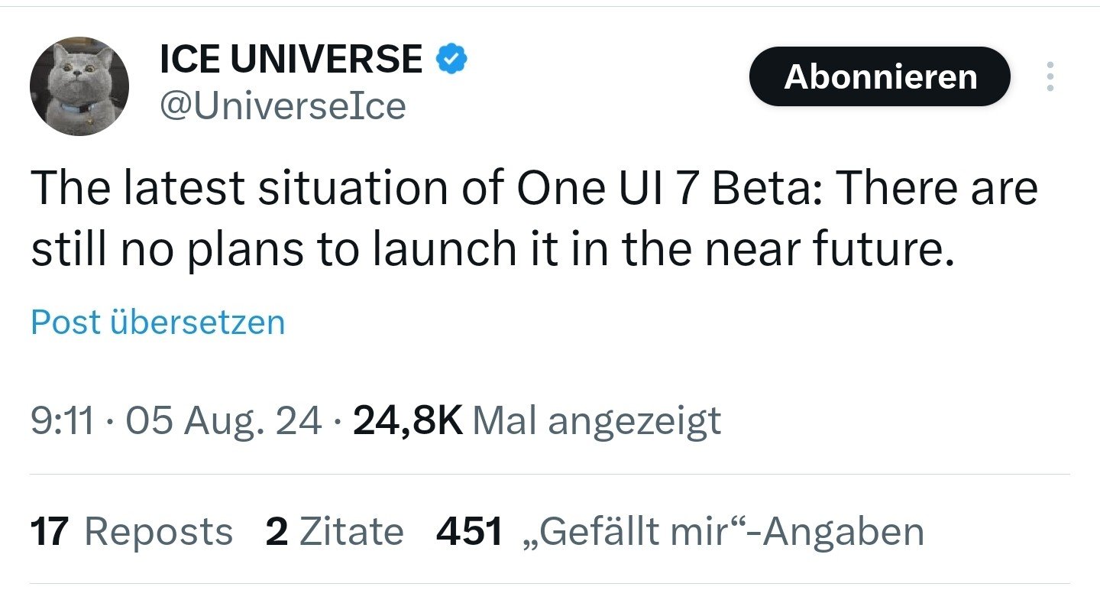Click the tweet line about launch plans
The height and width of the screenshot is (590, 1100).
[493, 249]
